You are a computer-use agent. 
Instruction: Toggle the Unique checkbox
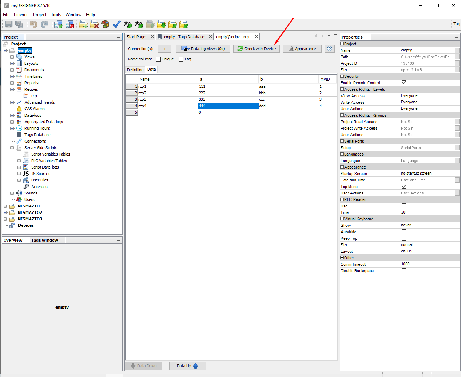158,59
